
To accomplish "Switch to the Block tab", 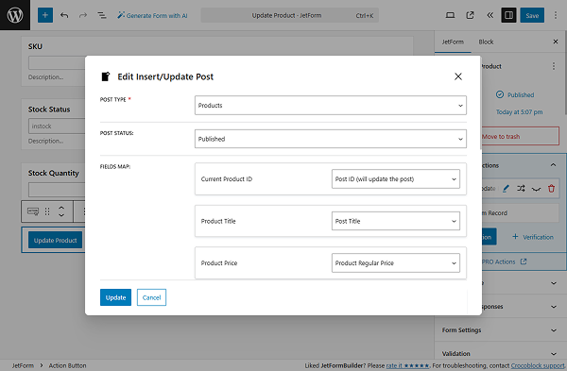I will 486,42.
